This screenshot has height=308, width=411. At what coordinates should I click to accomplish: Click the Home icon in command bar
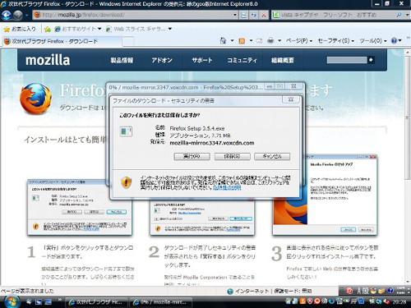point(223,41)
